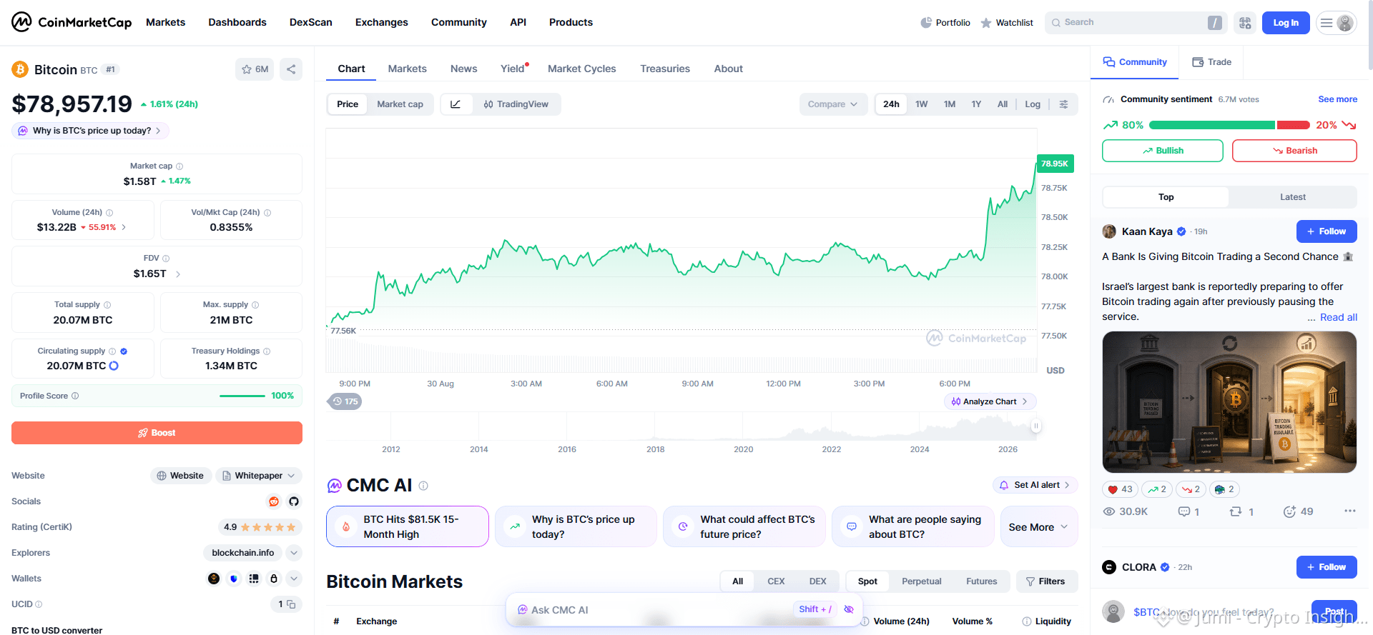Click the chart timeline range handle

coord(1035,426)
